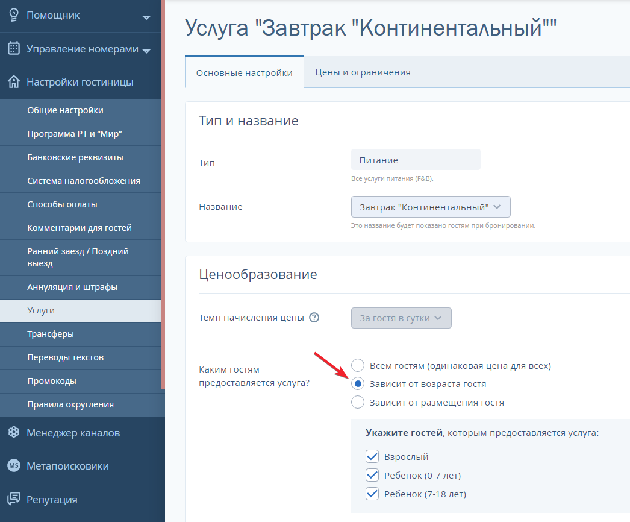Uncheck the Ребенок (7-18 лет) checkbox
This screenshot has width=630, height=522.
point(372,494)
